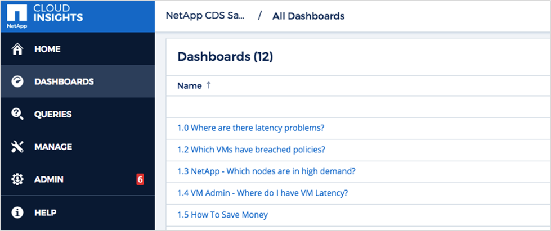Sort by Name column arrow

click(x=208, y=85)
